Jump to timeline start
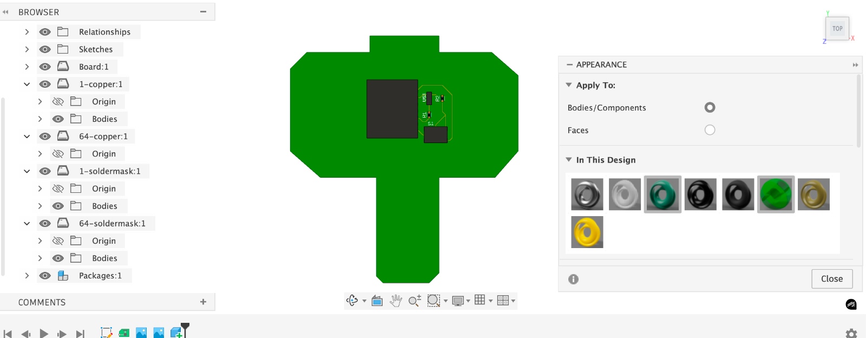The height and width of the screenshot is (338, 866). tap(8, 334)
